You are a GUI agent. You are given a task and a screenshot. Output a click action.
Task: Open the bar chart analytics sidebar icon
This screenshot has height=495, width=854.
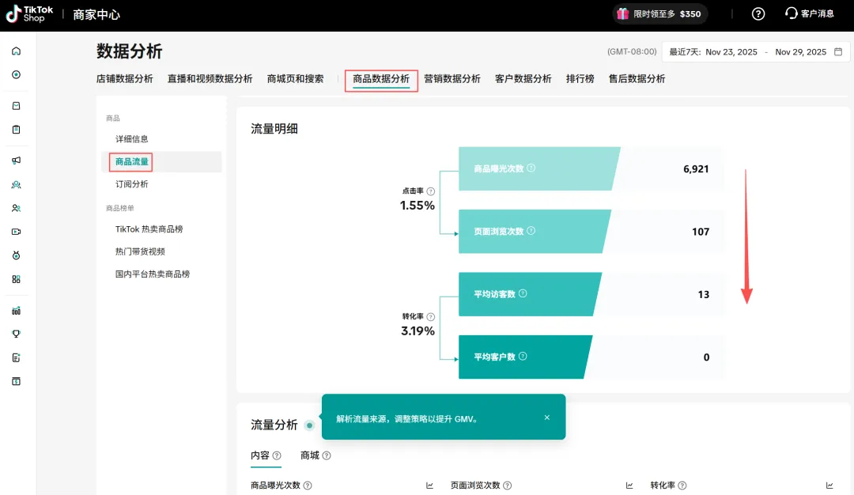click(17, 311)
